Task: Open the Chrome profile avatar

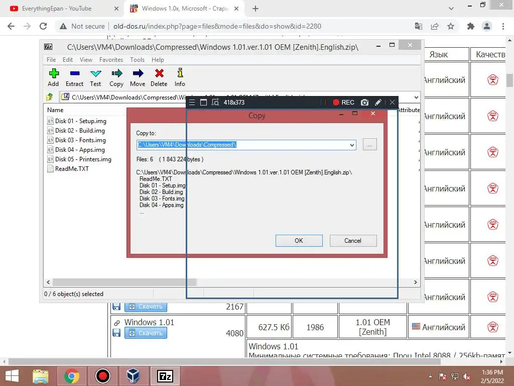Action: point(487,26)
